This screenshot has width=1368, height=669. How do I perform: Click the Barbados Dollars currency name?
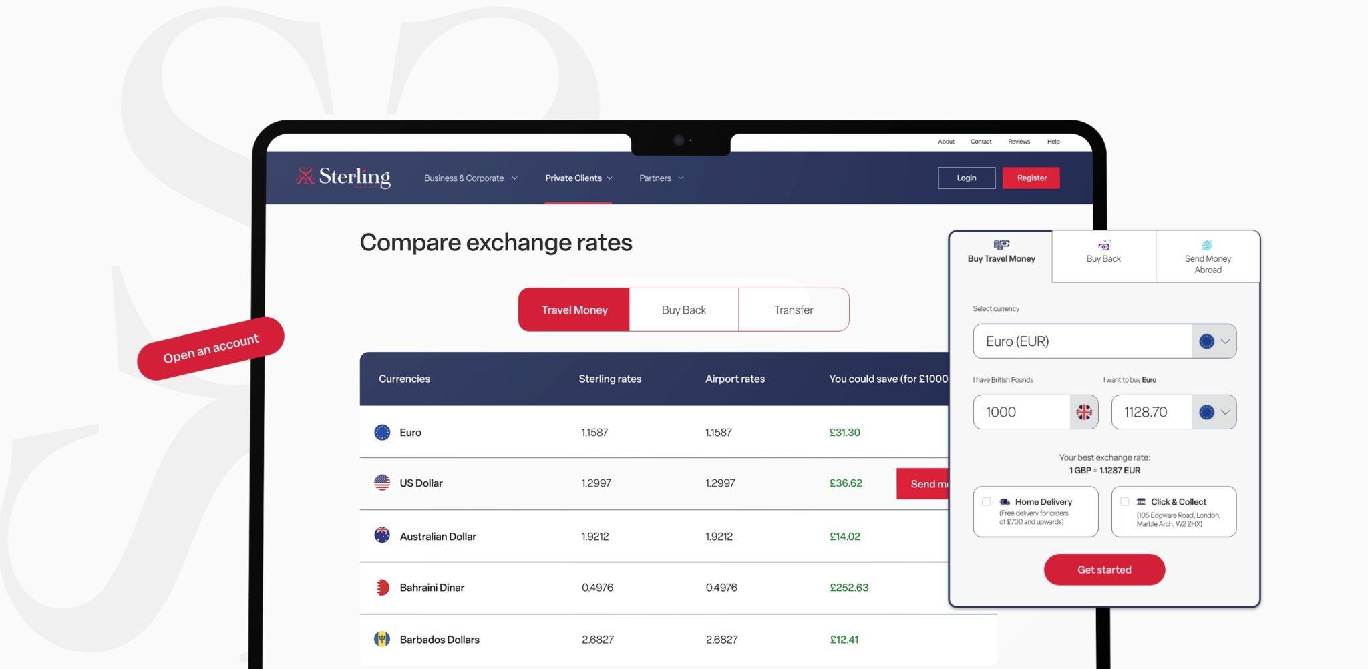click(x=440, y=640)
